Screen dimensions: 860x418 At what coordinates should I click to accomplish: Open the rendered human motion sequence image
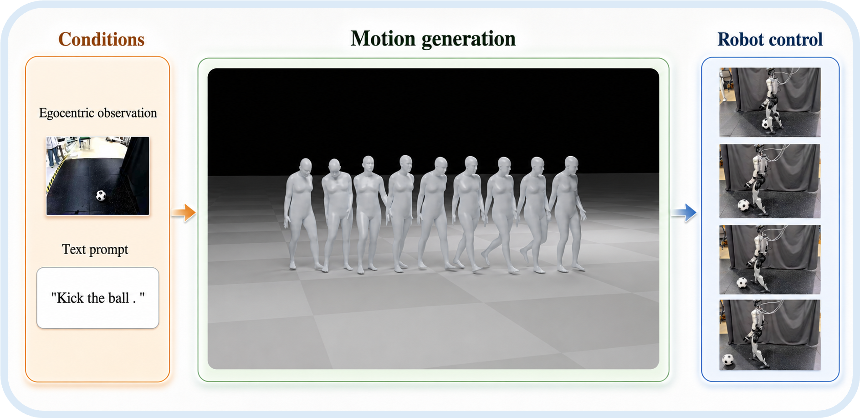433,219
